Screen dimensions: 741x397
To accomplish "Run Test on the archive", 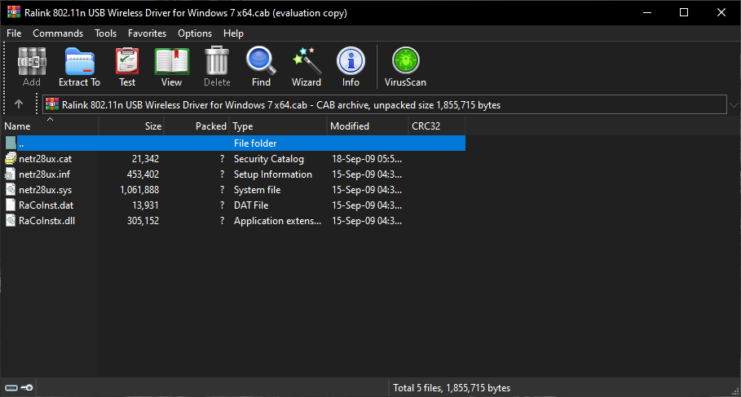I will pyautogui.click(x=127, y=67).
